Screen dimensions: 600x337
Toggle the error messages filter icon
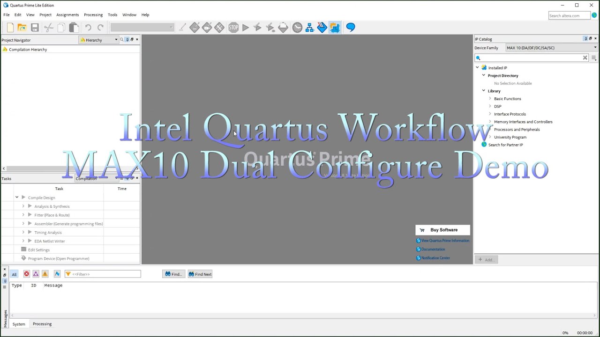tap(26, 274)
